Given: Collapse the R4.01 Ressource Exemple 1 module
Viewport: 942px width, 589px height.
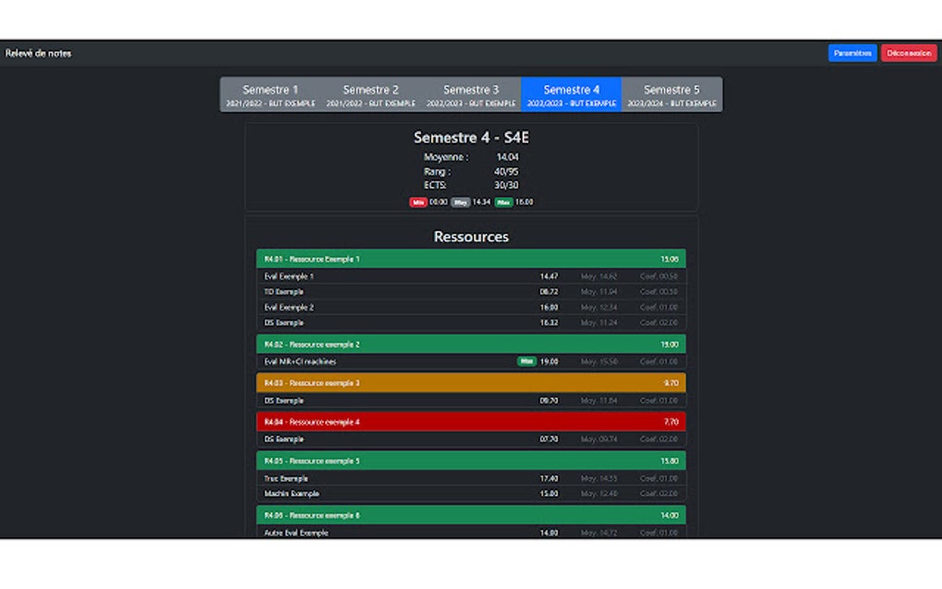Looking at the screenshot, I should pyautogui.click(x=471, y=259).
